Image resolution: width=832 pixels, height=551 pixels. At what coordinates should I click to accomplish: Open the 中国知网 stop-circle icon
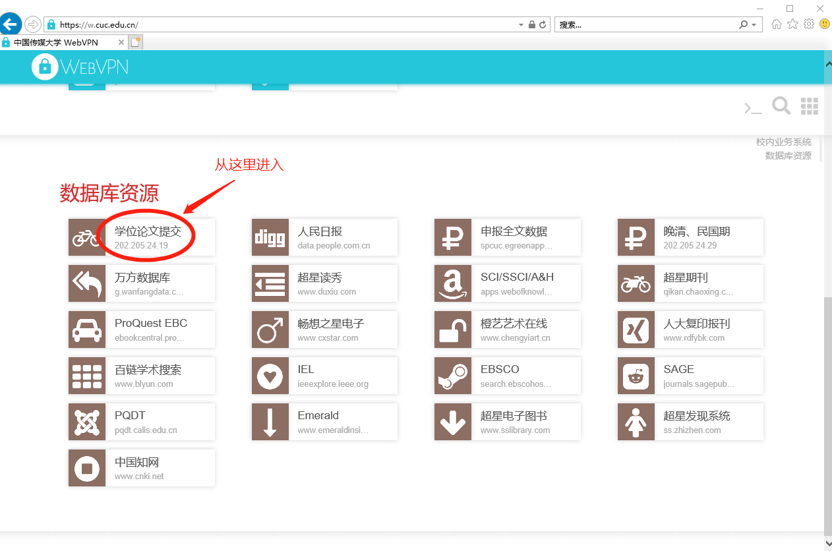coord(87,468)
